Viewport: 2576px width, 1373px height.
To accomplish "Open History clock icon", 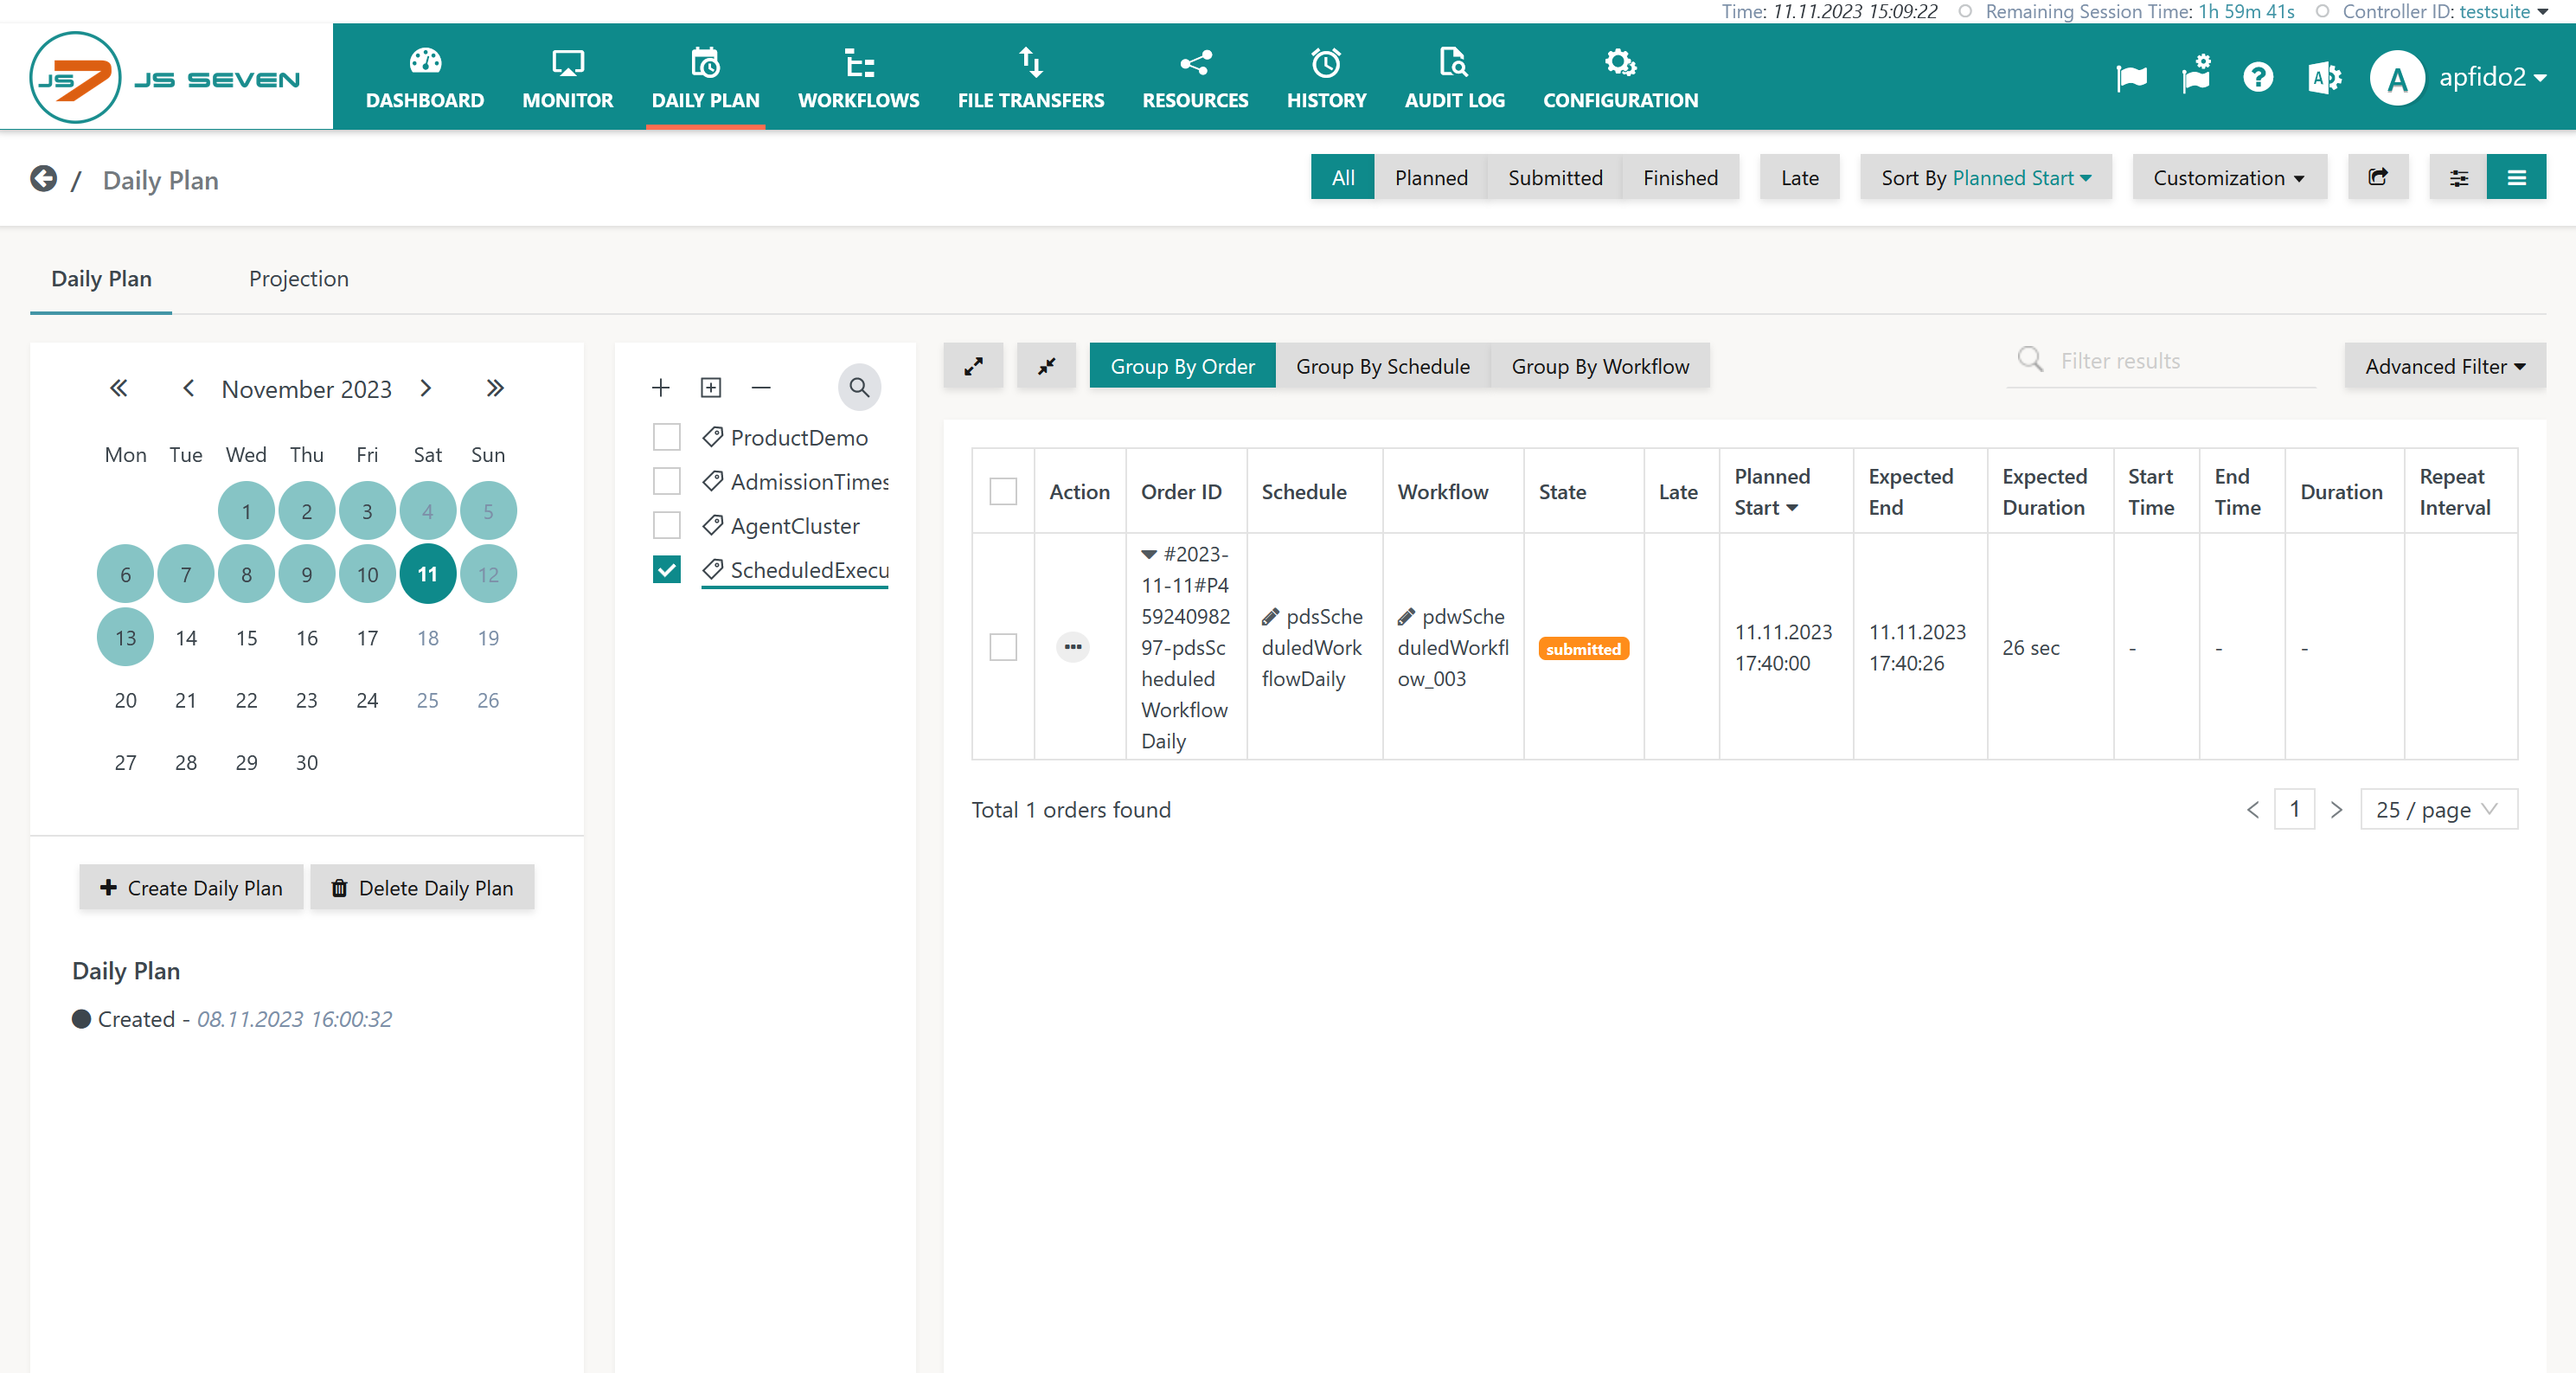I will (1326, 62).
